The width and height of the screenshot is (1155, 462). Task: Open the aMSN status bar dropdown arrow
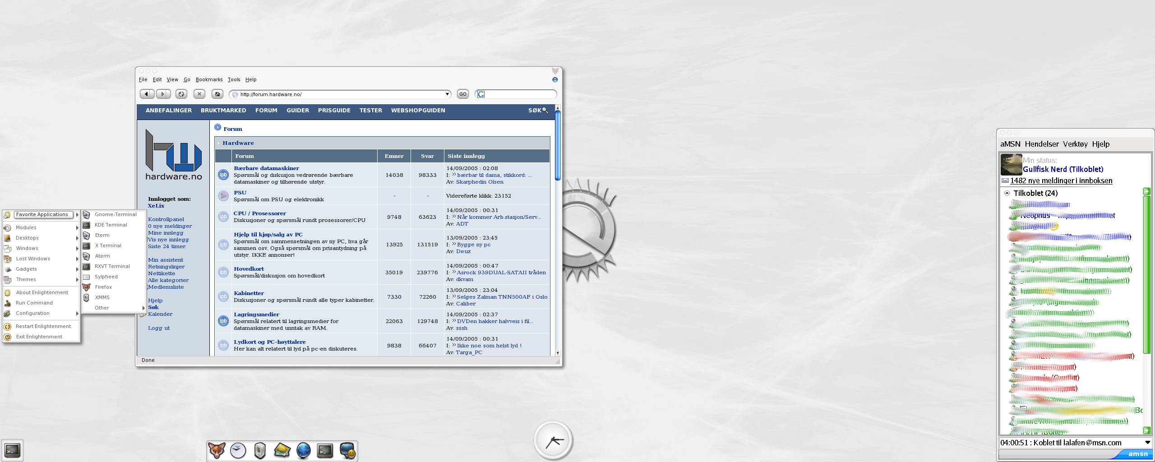coord(1147,443)
